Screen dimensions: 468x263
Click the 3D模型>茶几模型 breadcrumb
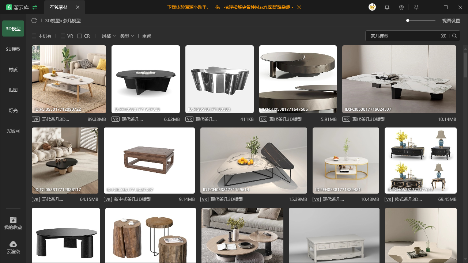pos(63,21)
